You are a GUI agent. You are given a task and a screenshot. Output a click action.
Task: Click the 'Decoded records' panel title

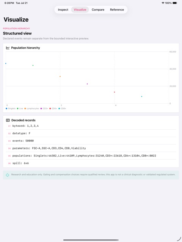(24, 120)
